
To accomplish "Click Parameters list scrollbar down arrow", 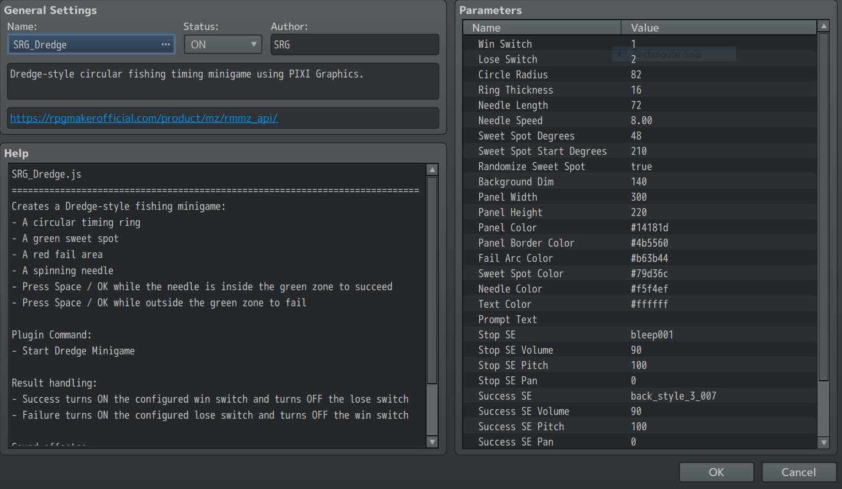I will [x=824, y=442].
